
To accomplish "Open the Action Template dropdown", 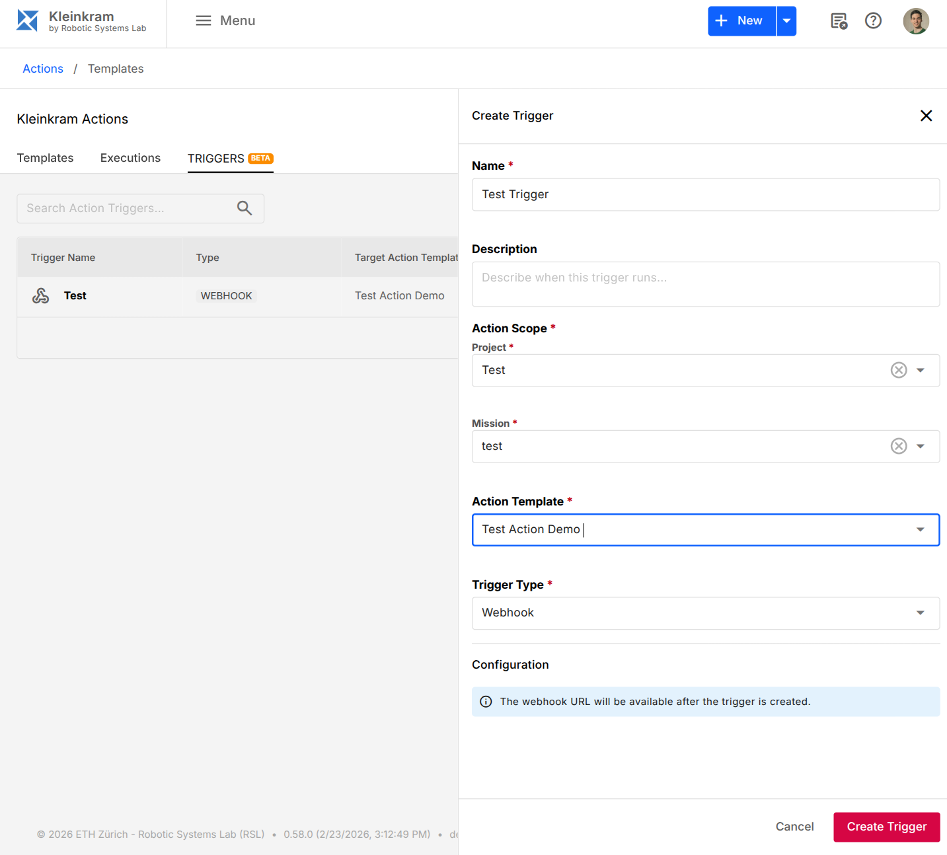I will point(920,530).
